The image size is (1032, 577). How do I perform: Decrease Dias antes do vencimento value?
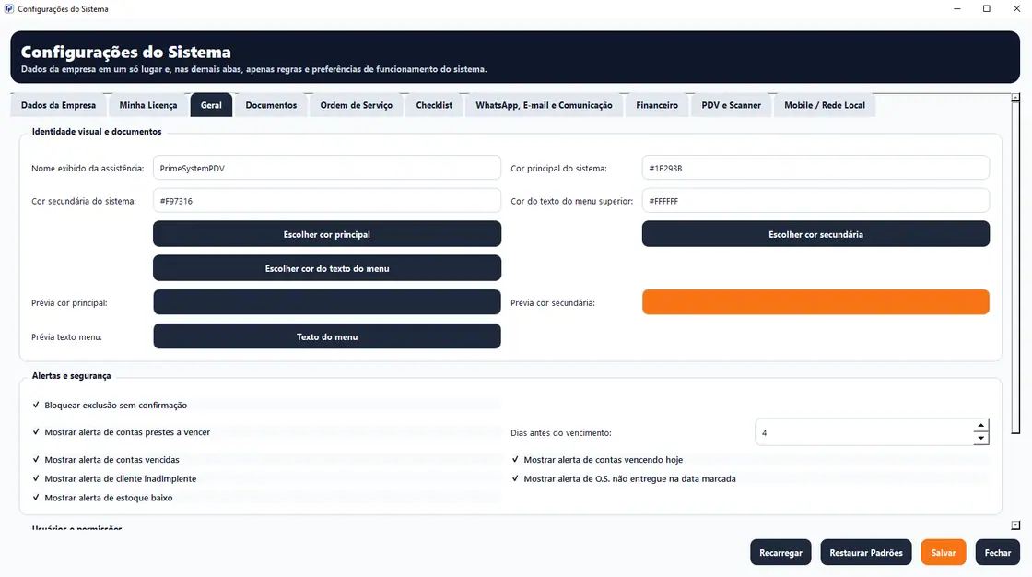(980, 439)
